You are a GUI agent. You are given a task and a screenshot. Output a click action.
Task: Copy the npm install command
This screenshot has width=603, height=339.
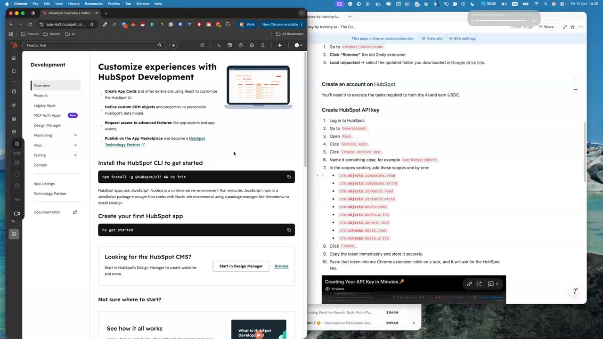click(289, 177)
